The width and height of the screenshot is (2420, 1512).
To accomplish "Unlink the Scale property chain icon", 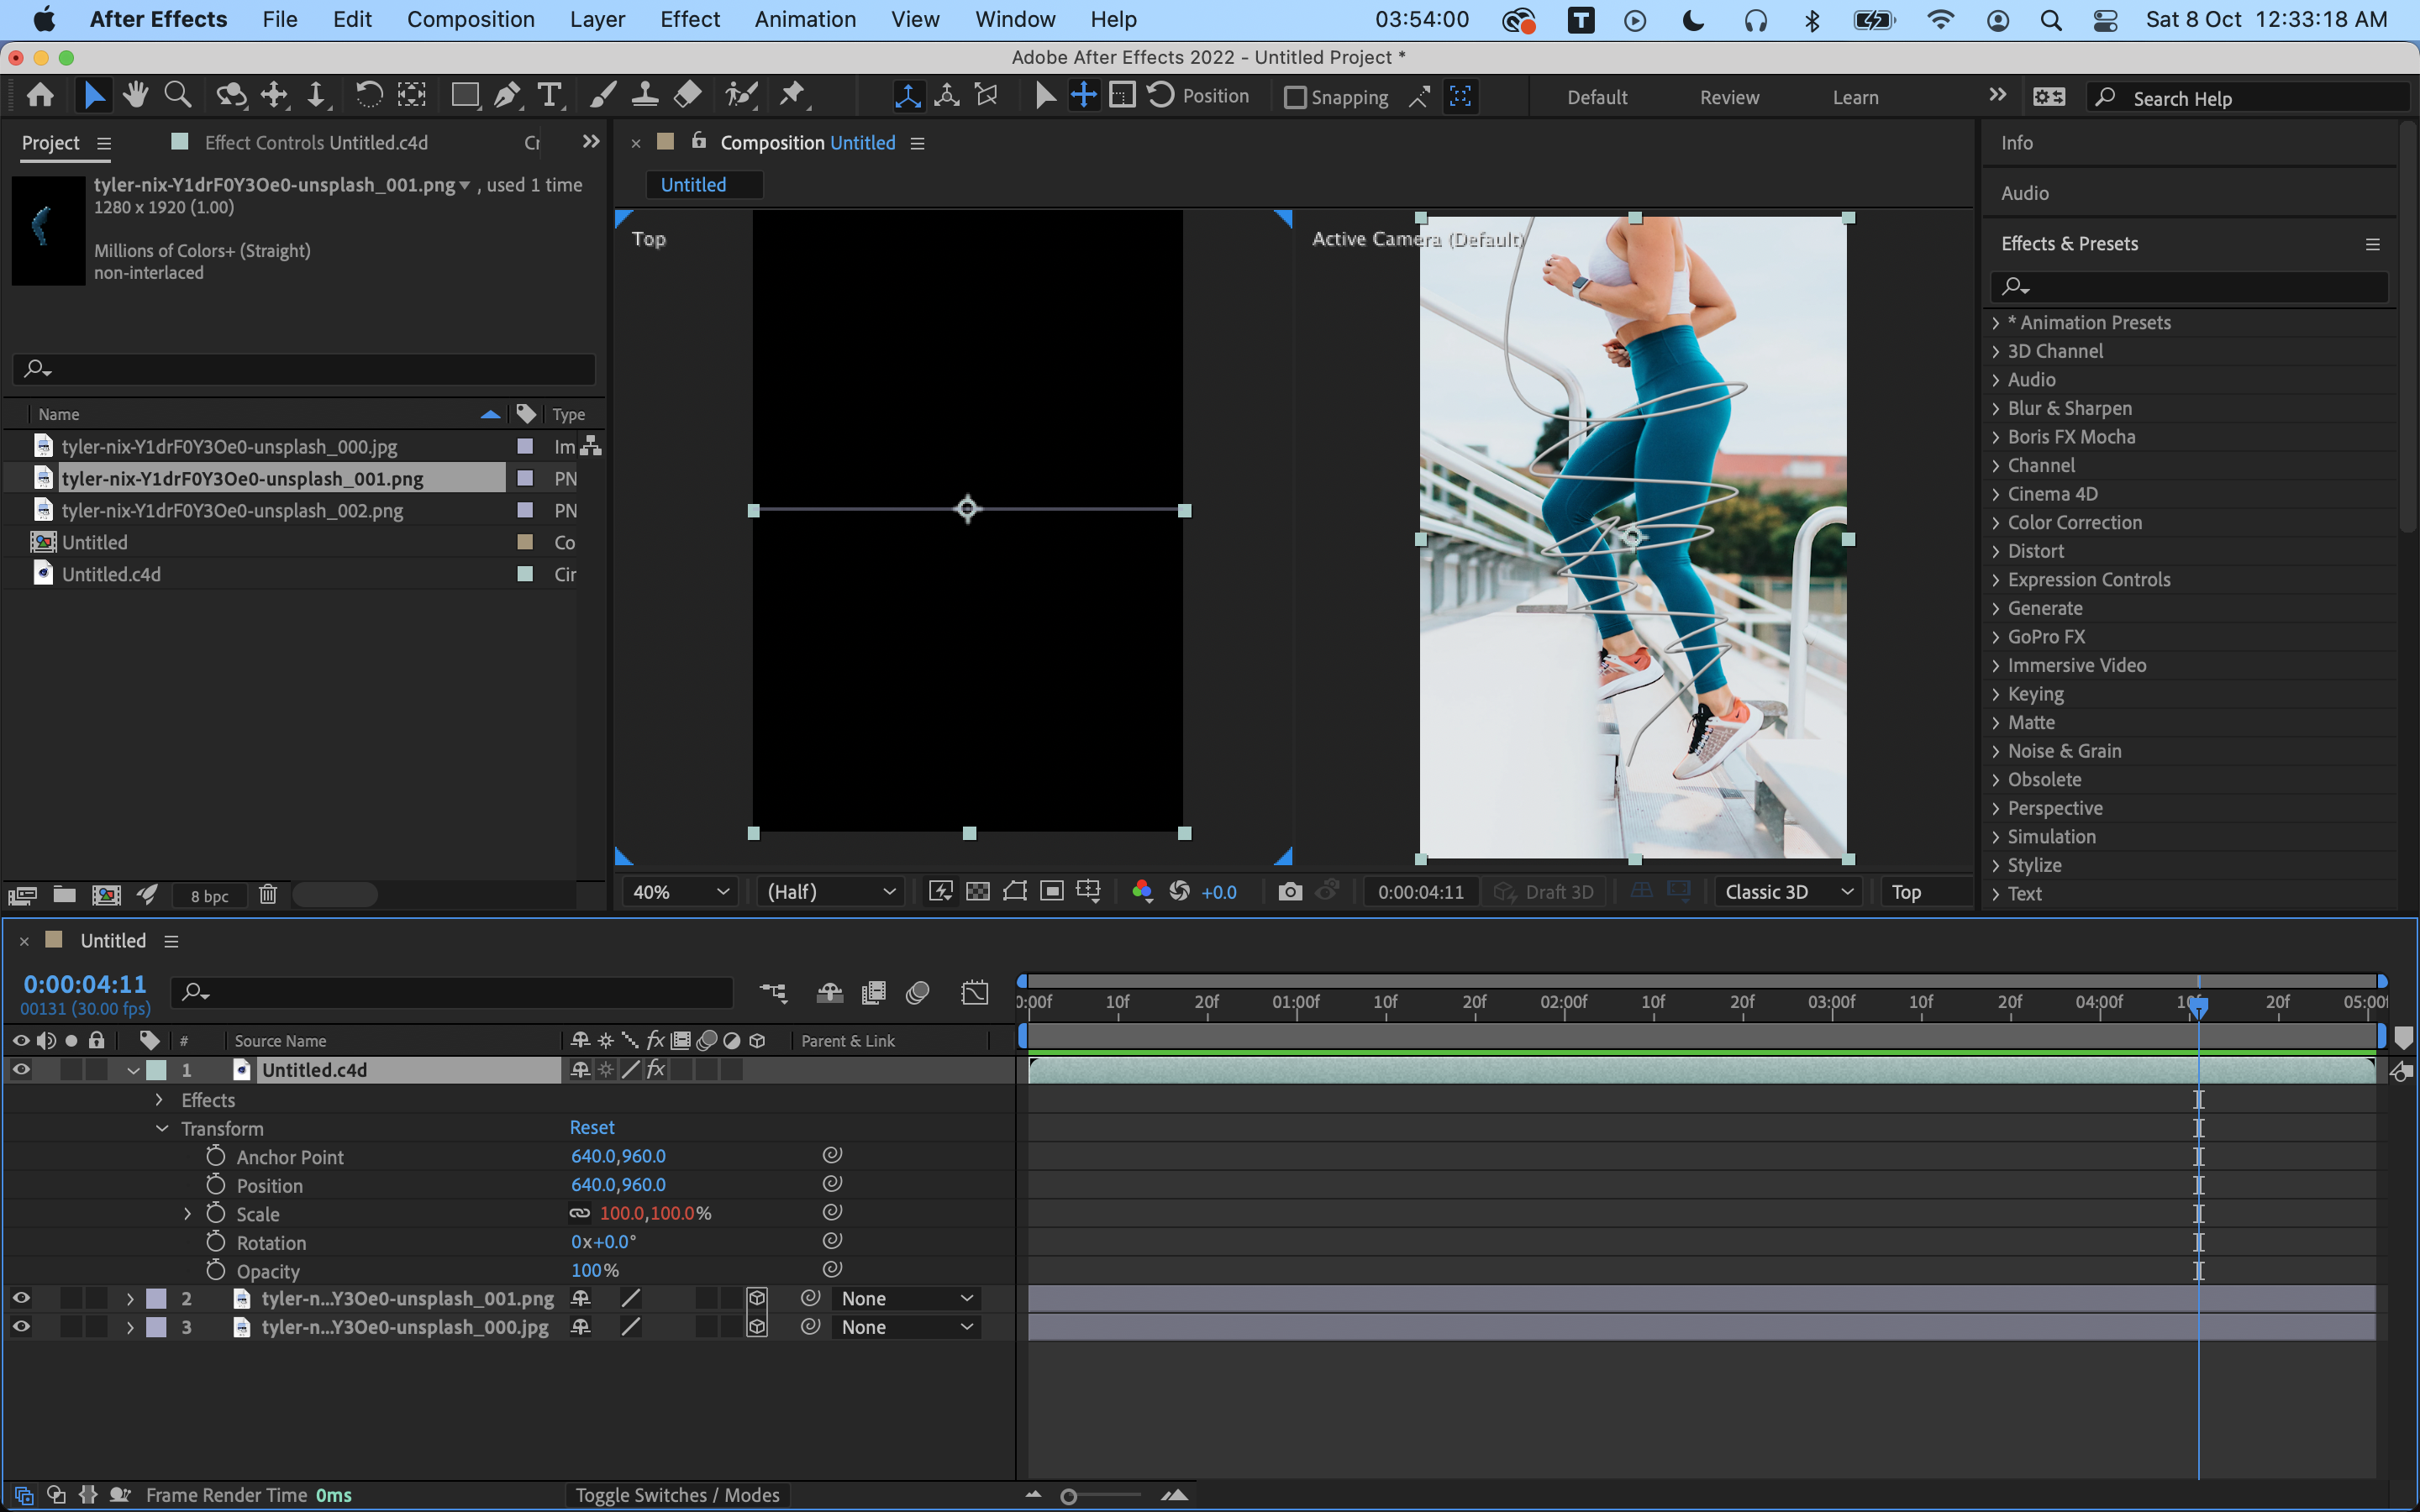I will tap(580, 1213).
